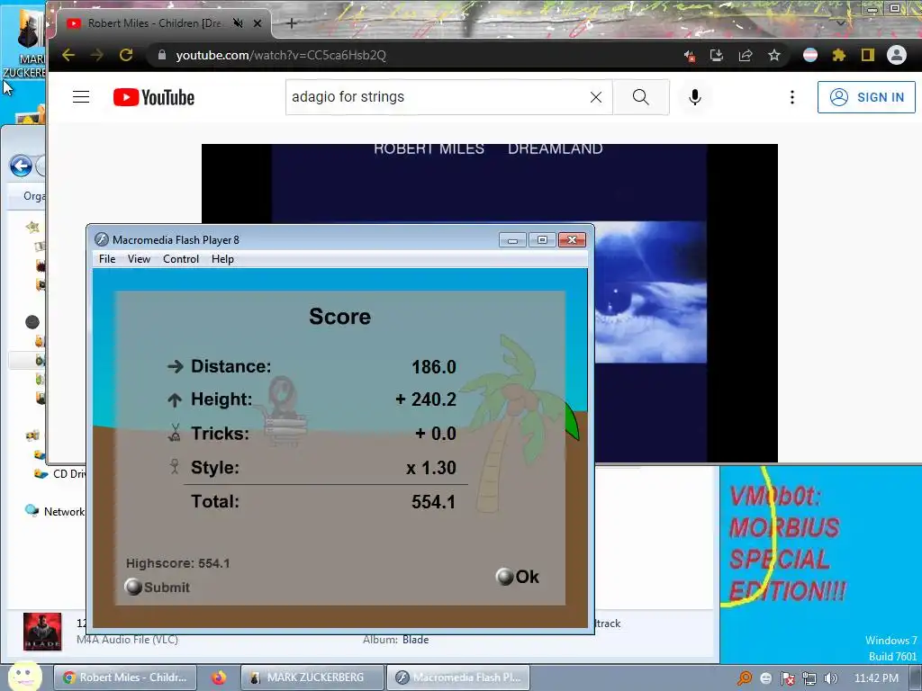Click the muted sound blocked icon in address bar

[x=689, y=56]
